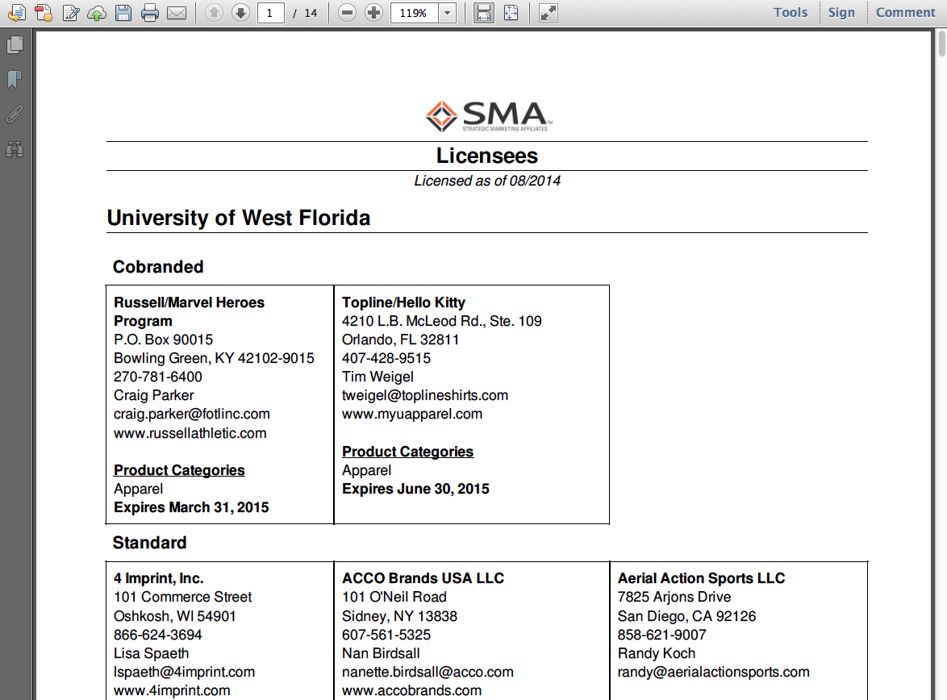The width and height of the screenshot is (947, 700).
Task: Click Product Categories under Russell/Marvel
Action: coord(179,470)
